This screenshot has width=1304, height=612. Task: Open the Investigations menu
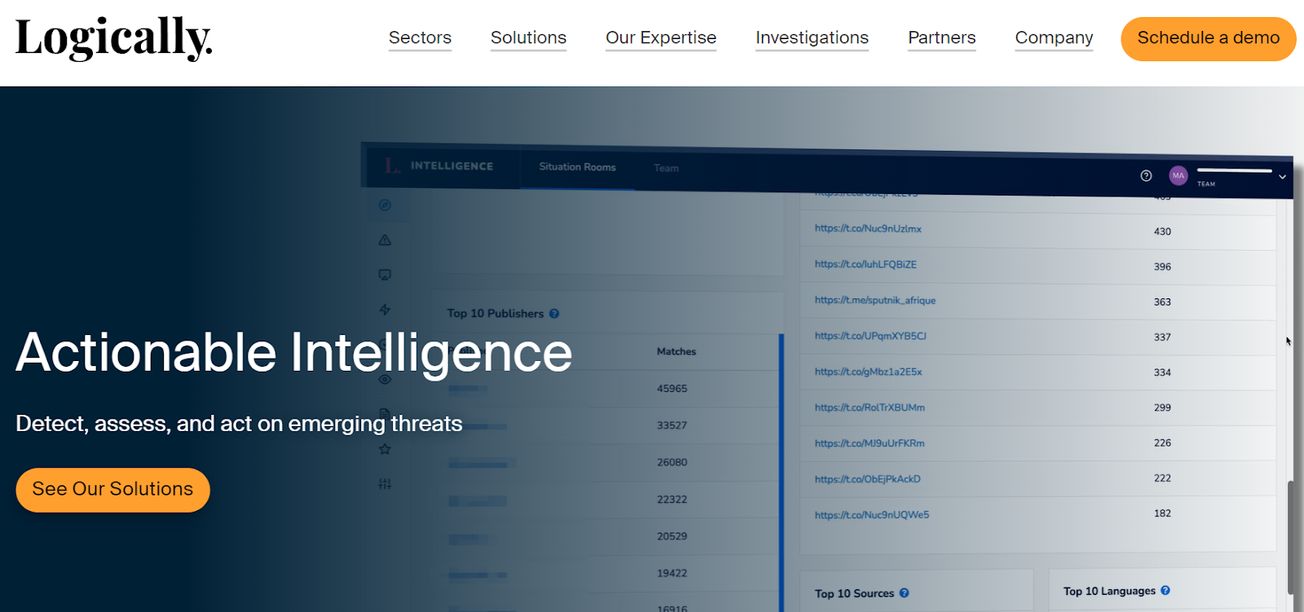point(812,37)
